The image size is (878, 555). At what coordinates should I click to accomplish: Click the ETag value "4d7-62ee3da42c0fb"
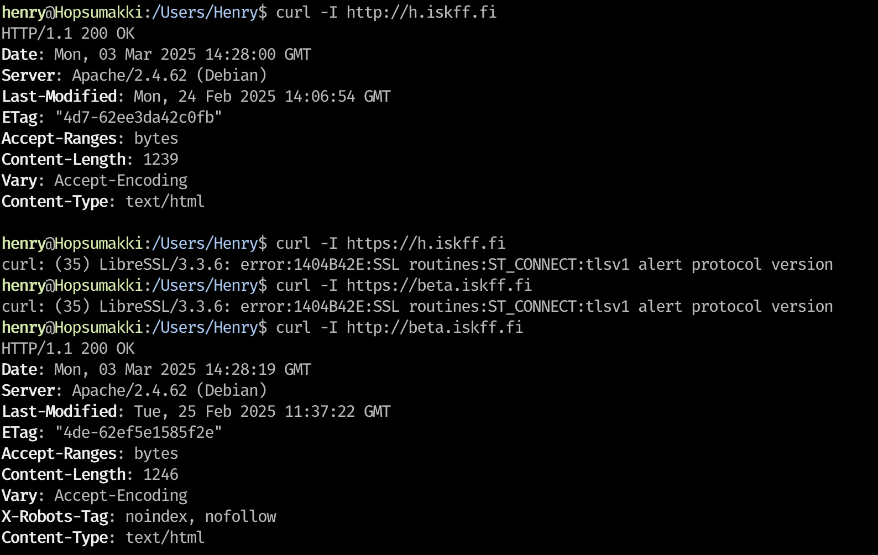tap(138, 117)
